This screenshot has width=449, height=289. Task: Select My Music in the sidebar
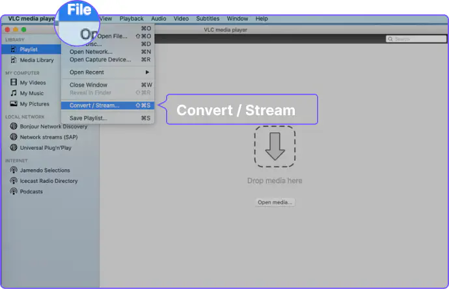click(31, 93)
